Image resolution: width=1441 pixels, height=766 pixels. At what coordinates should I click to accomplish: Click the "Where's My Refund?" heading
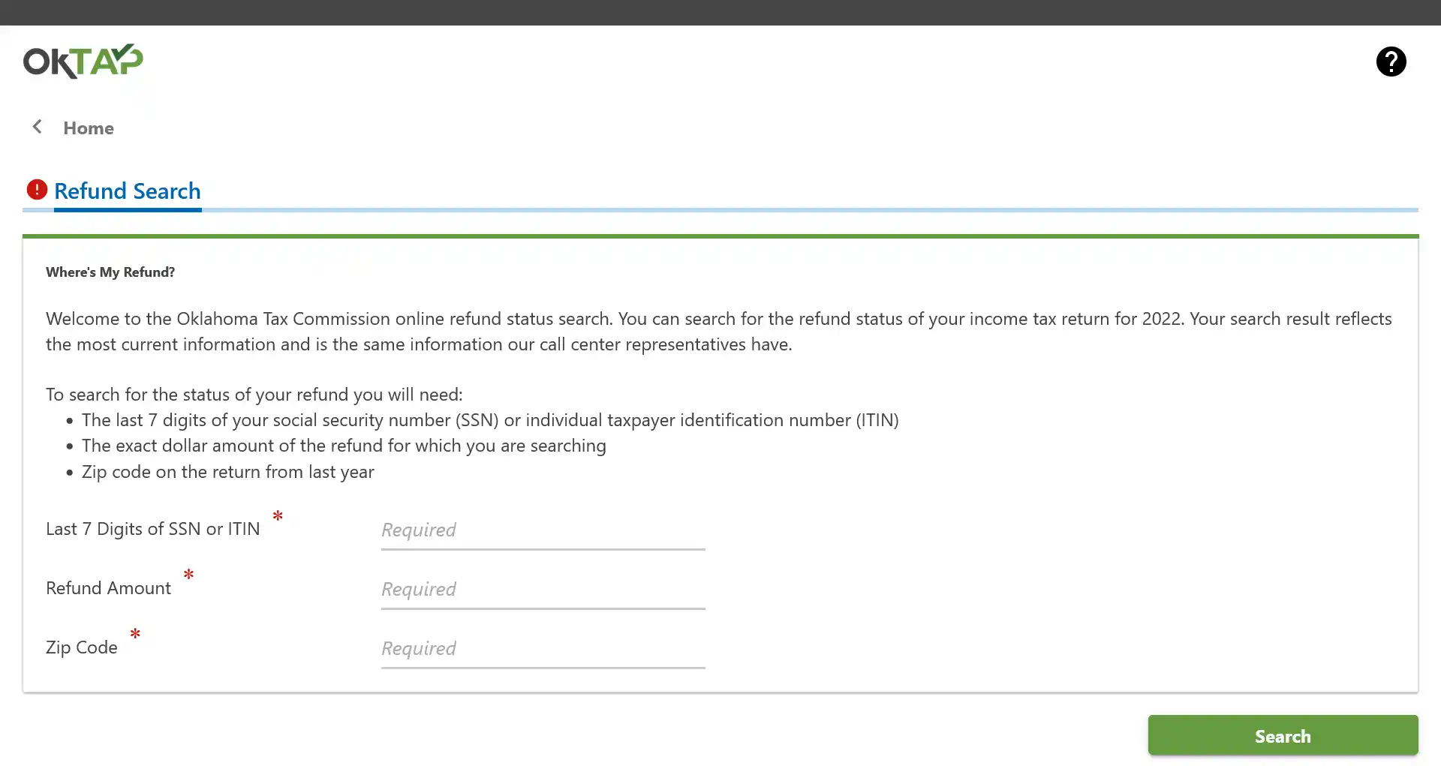point(110,272)
